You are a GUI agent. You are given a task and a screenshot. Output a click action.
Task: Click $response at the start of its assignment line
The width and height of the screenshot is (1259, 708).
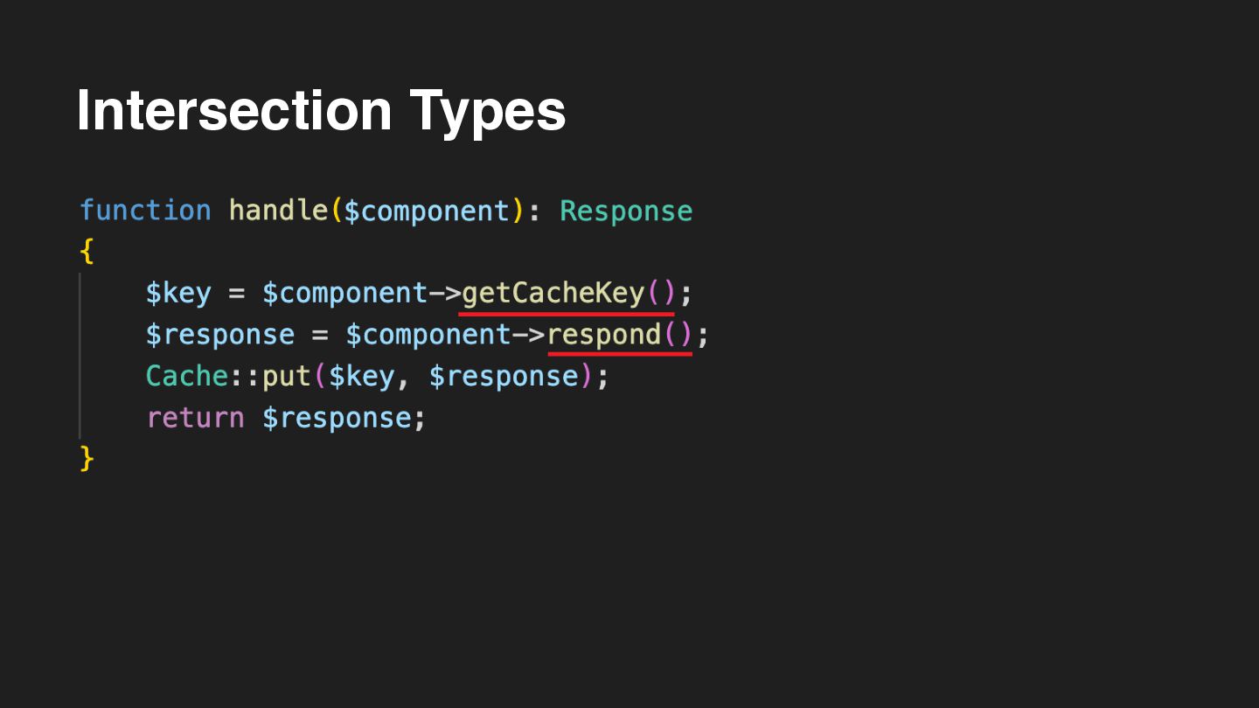(220, 335)
